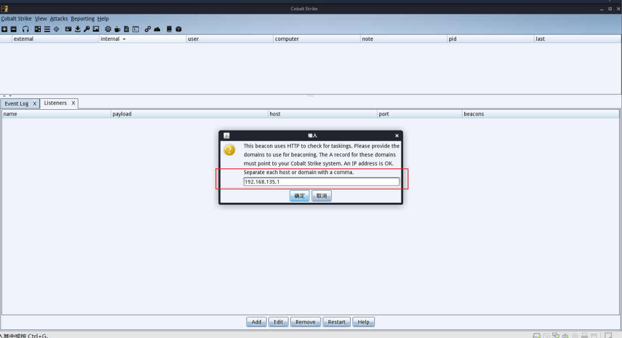Sort sessions by pid column header

(x=491, y=39)
